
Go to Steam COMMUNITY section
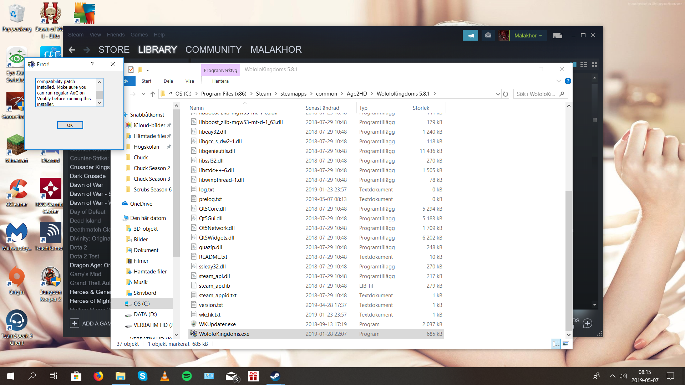(213, 50)
